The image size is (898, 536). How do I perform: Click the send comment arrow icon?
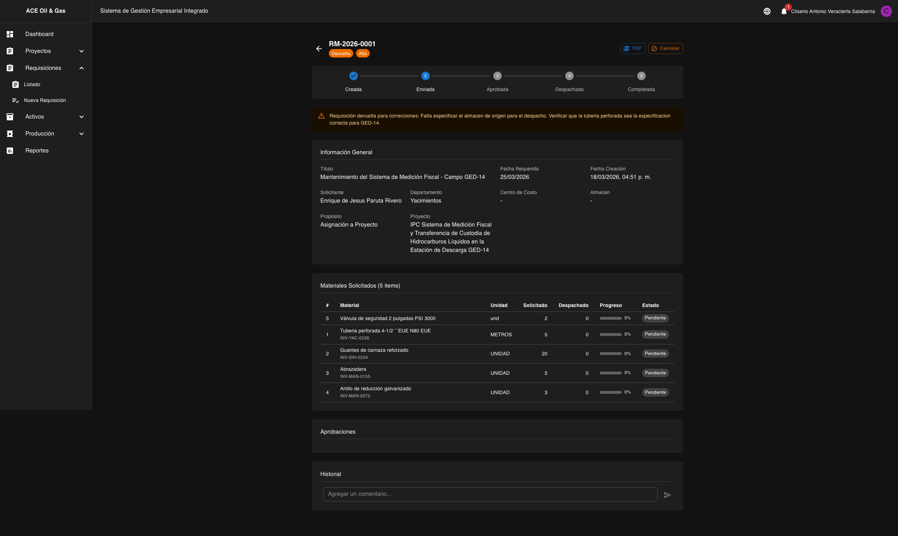point(667,495)
